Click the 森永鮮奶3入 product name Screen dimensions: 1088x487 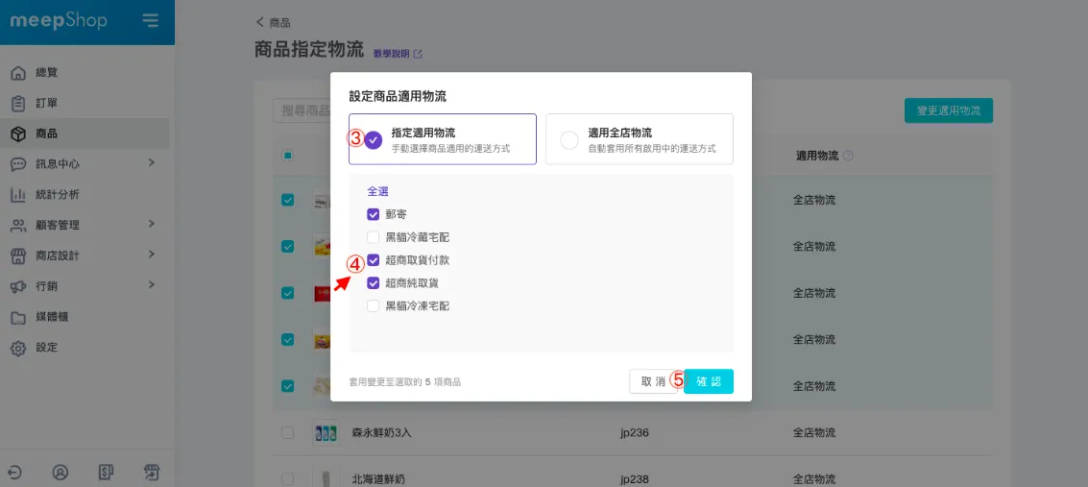381,433
